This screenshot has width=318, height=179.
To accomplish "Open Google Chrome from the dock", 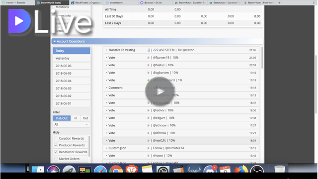I will (116, 169).
